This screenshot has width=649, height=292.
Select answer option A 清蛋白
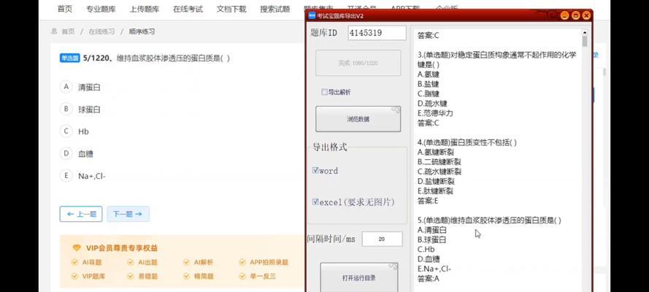pyautogui.click(x=81, y=88)
